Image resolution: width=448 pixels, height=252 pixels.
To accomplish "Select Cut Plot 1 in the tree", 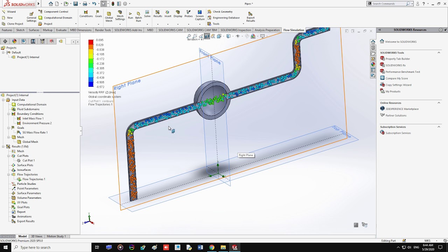I will coord(28,160).
